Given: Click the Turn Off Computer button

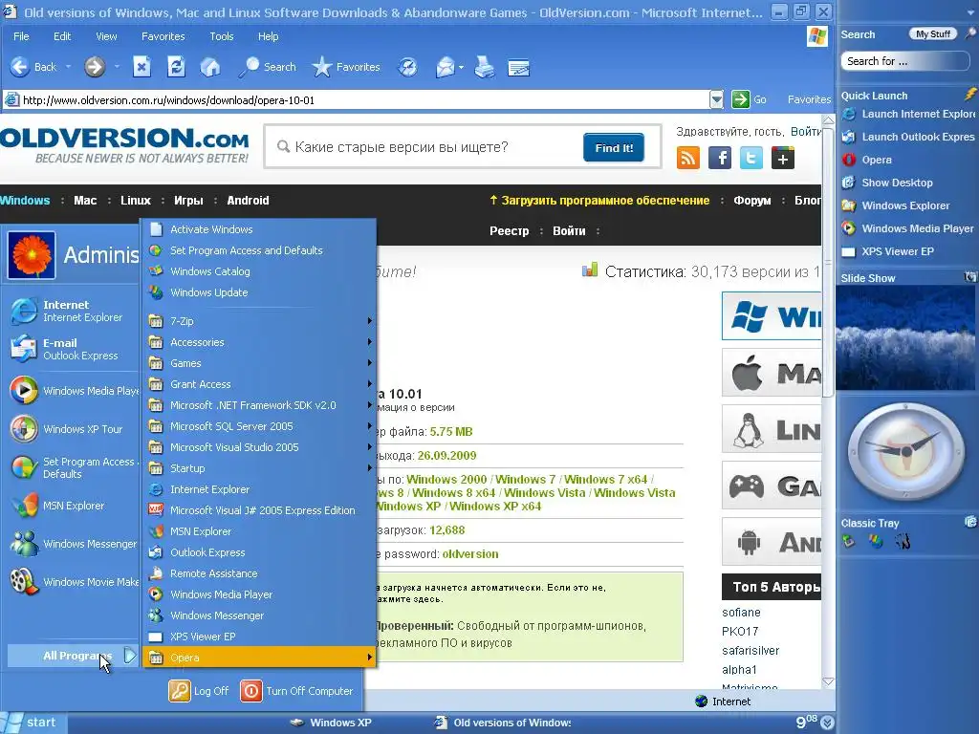Looking at the screenshot, I should 298,691.
